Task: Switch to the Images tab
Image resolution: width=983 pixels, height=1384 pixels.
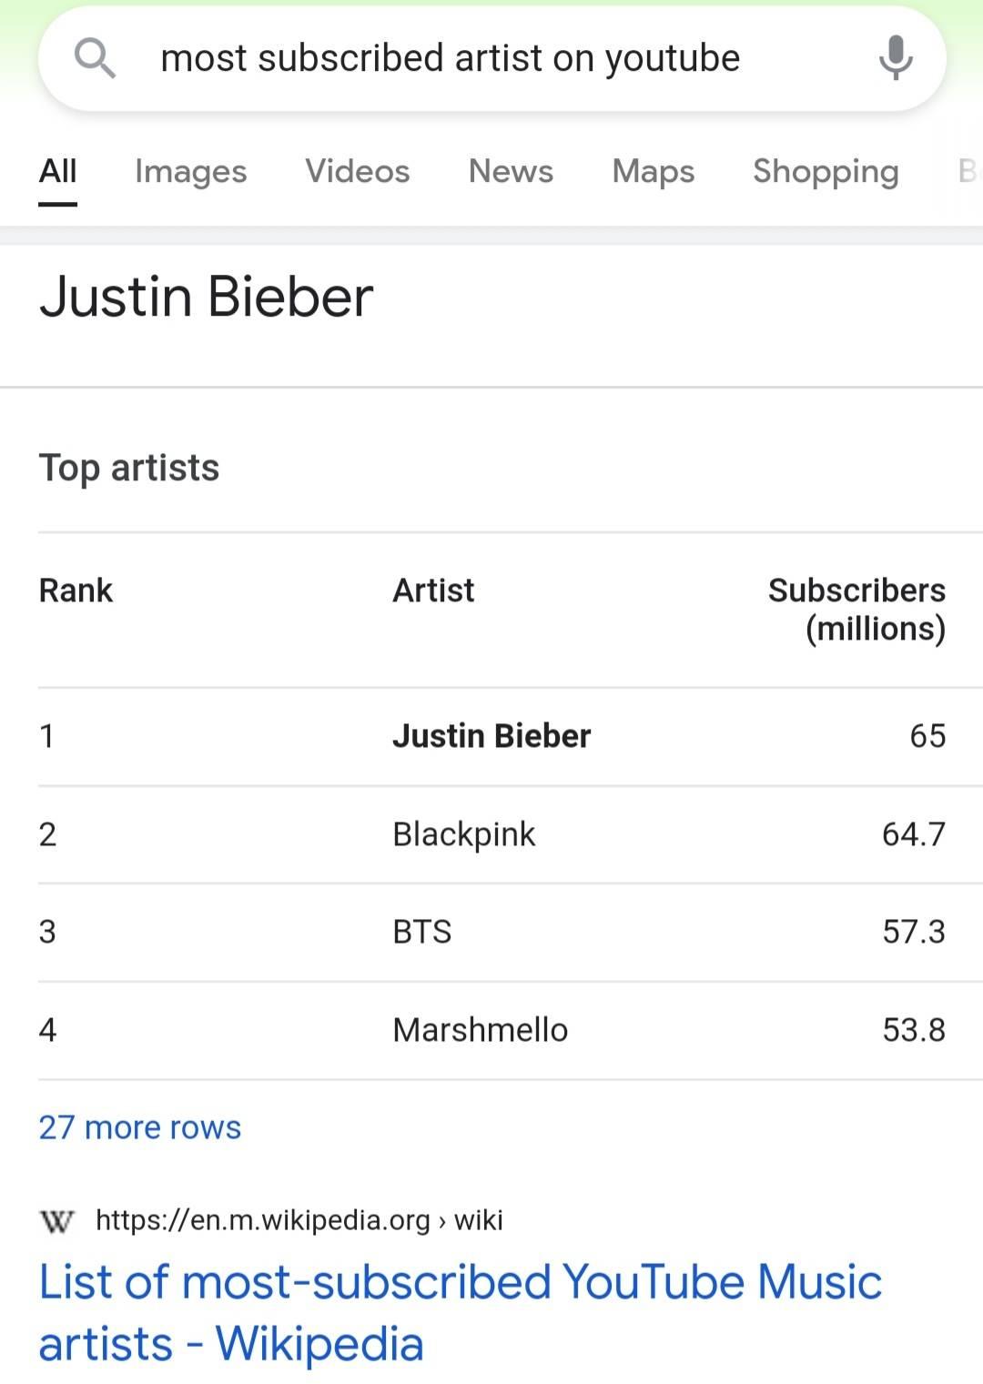Action: (x=190, y=171)
